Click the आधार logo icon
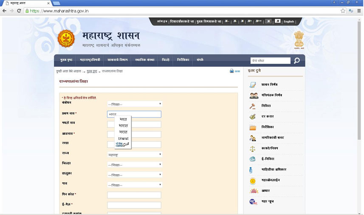Screen dimensions: 364x215 tap(253, 191)
